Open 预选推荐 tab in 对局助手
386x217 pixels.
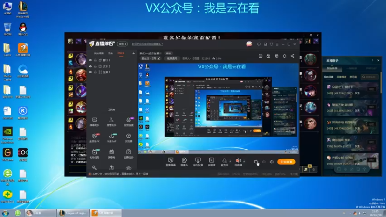(332, 68)
